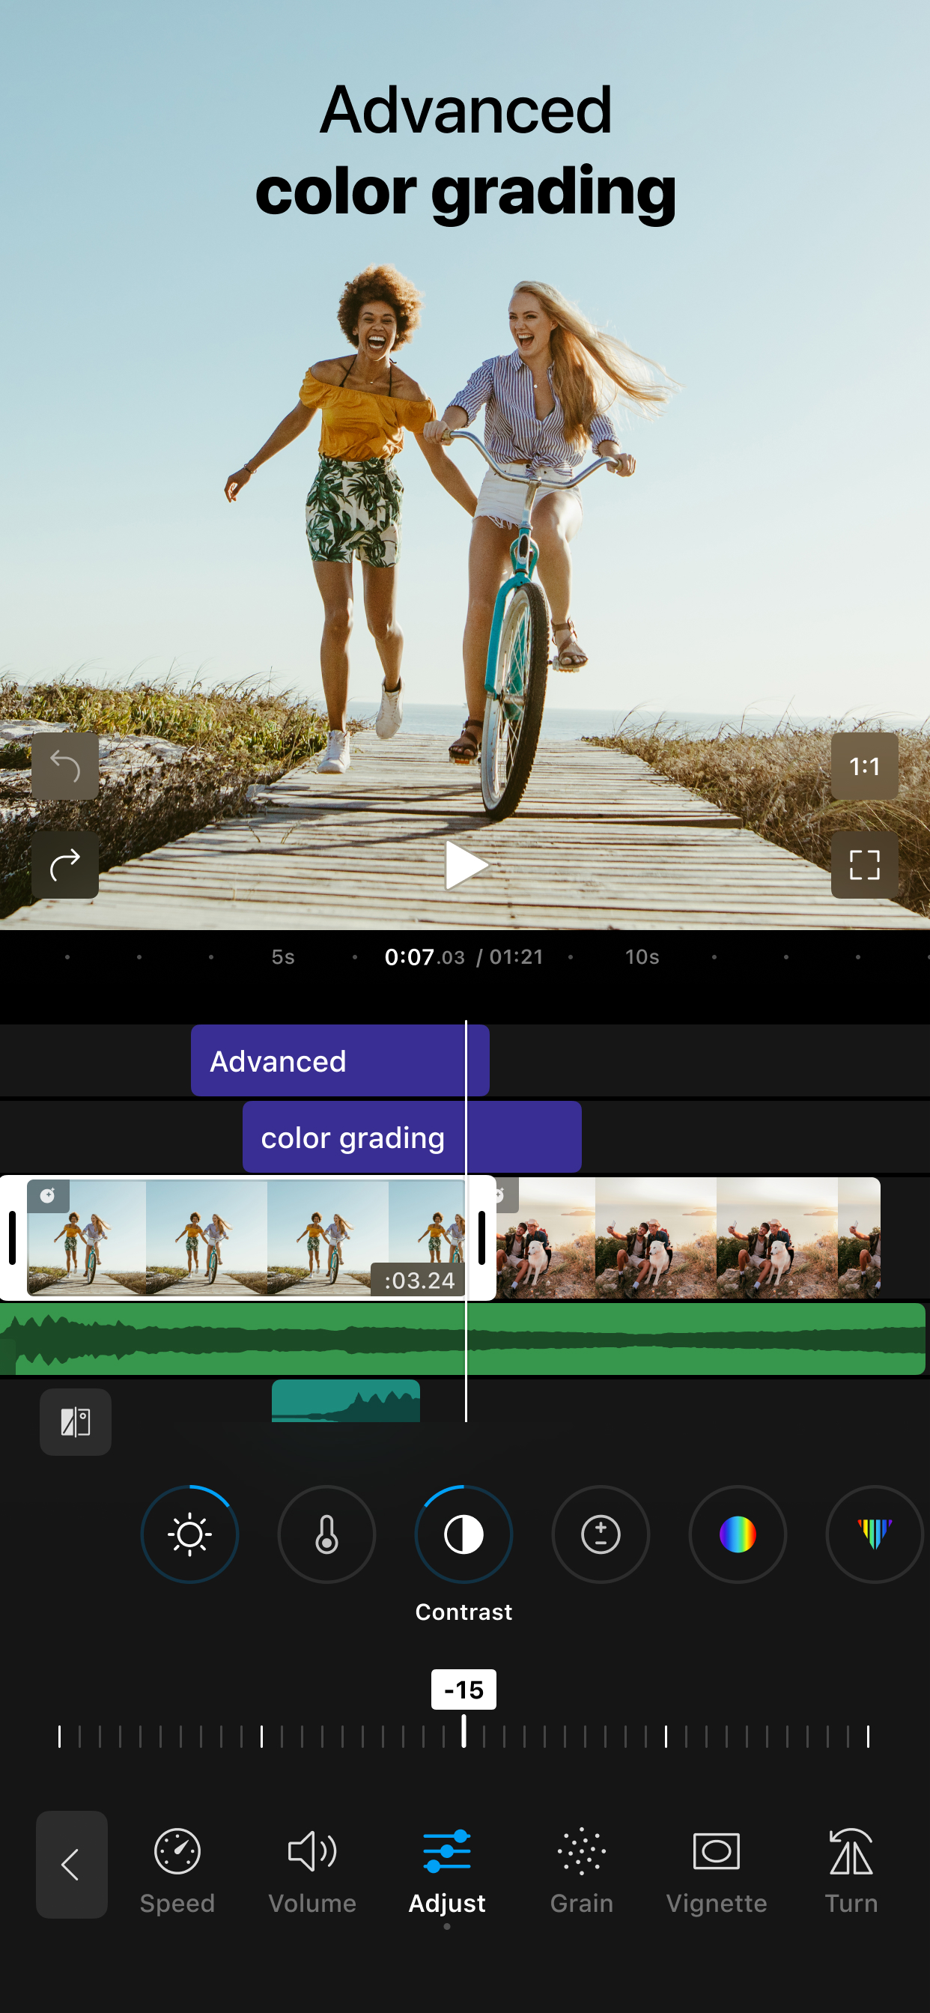
Task: Tap the 0:07.03 current time display
Action: tap(425, 956)
